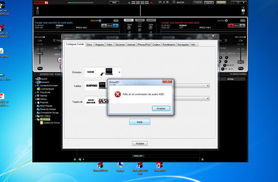Click the left GAIN knob in mixer
Viewport: 278px width, 182px height.
point(129,28)
